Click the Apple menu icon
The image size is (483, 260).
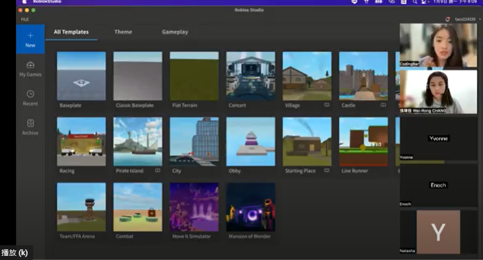25,2
